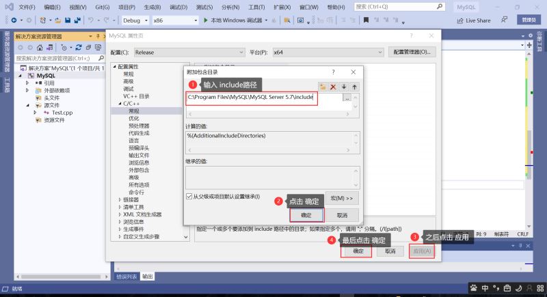This screenshot has width=547, height=297.
Task: Move the include path line up
Action: pos(354,87)
